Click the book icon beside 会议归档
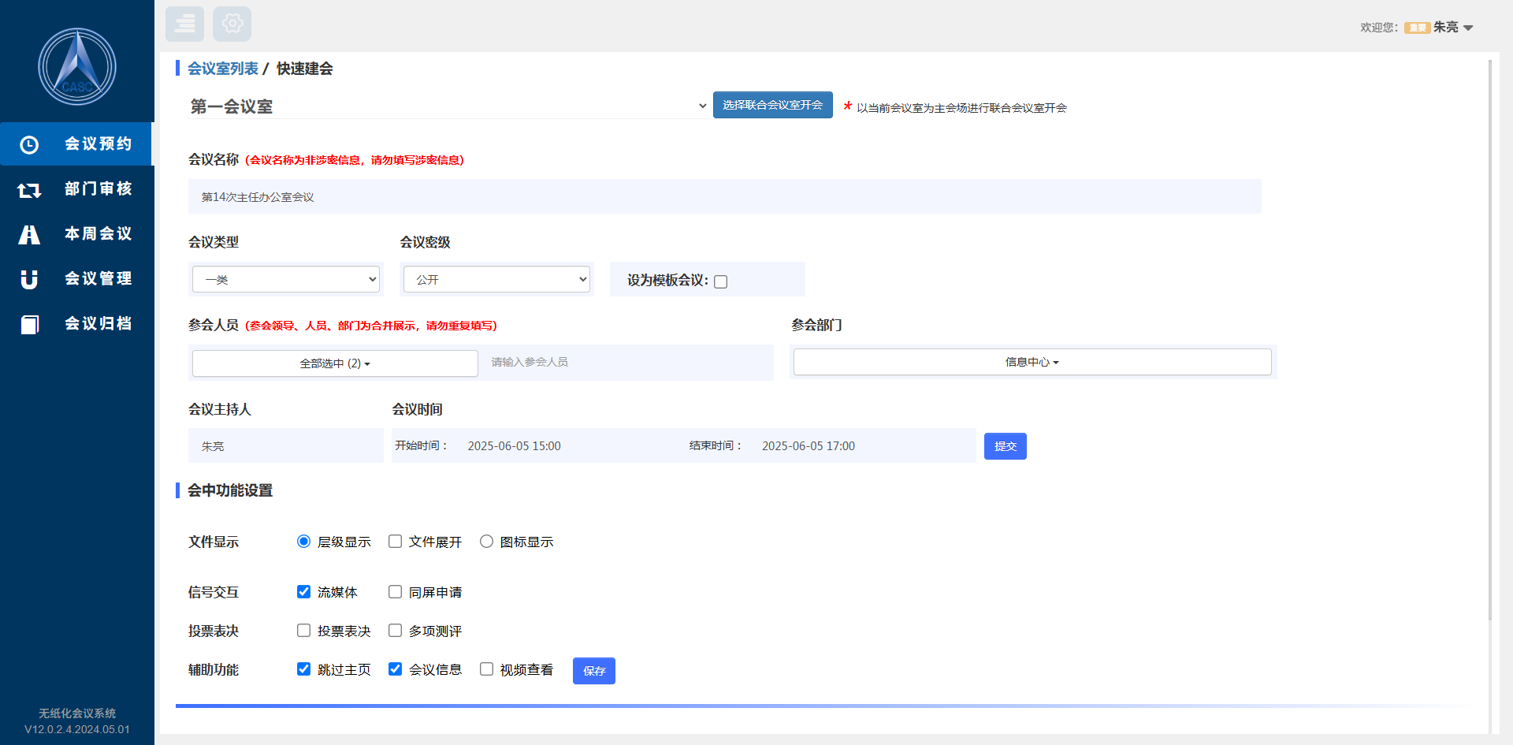This screenshot has width=1513, height=745. [x=29, y=325]
